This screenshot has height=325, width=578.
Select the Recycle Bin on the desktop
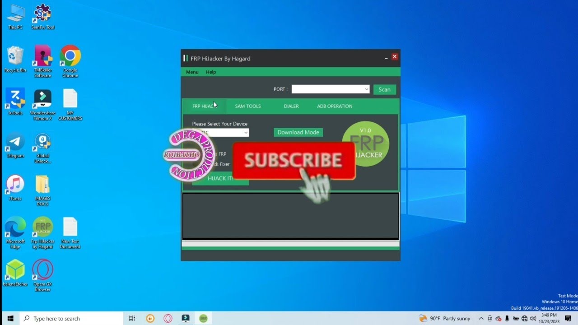(x=15, y=59)
